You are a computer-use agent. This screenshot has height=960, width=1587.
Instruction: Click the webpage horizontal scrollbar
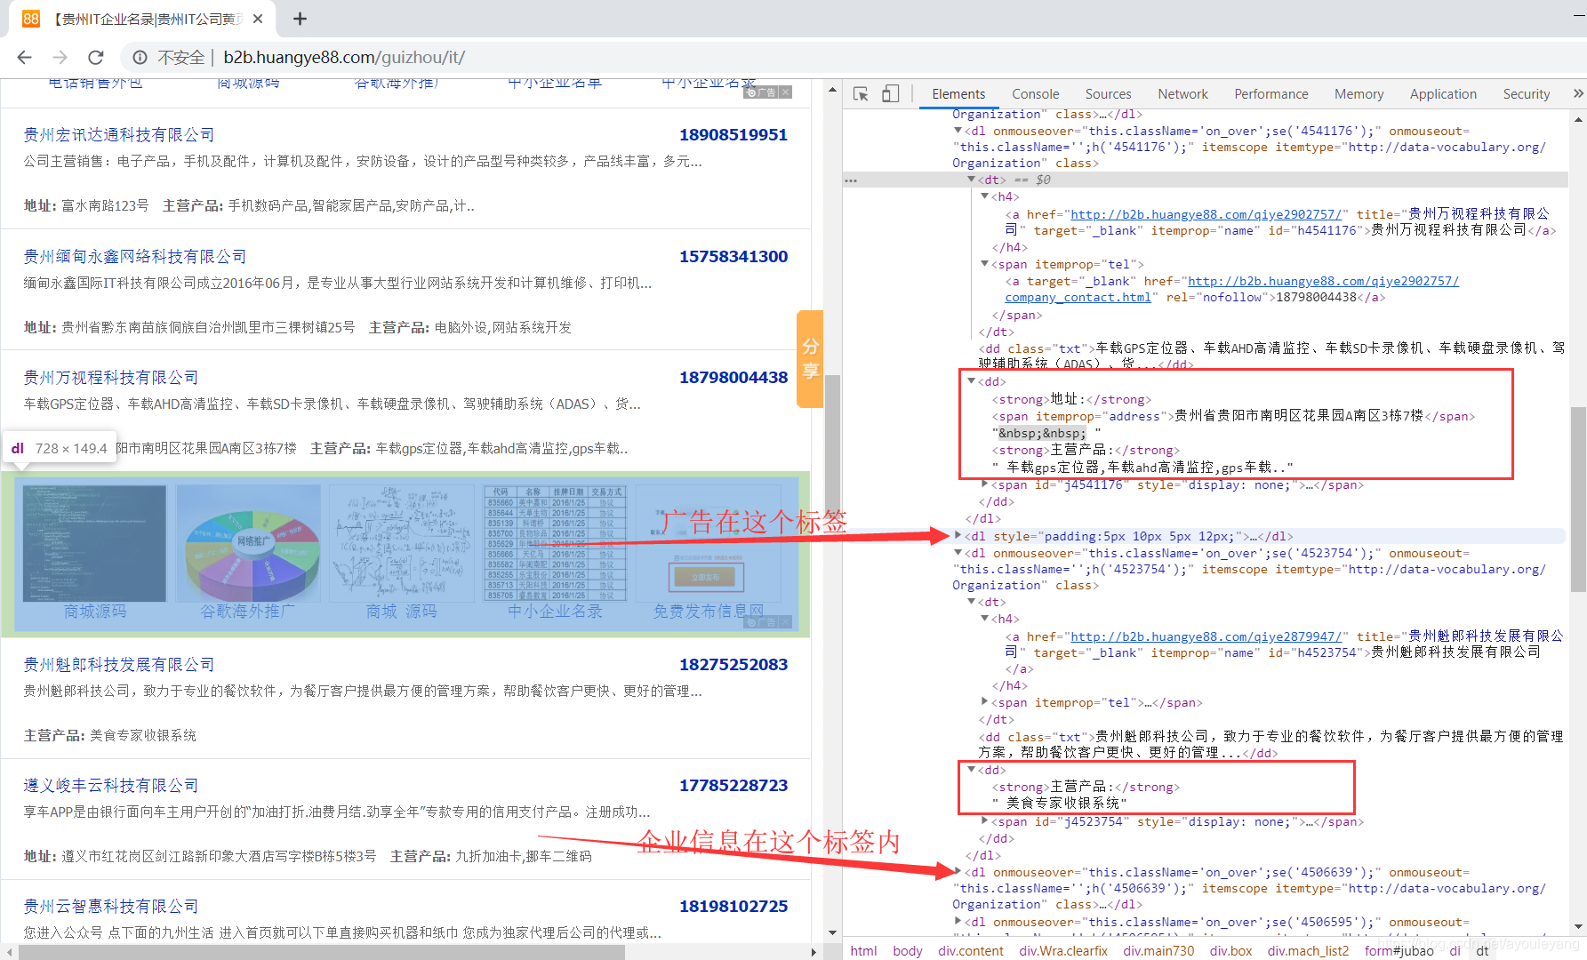[x=321, y=952]
